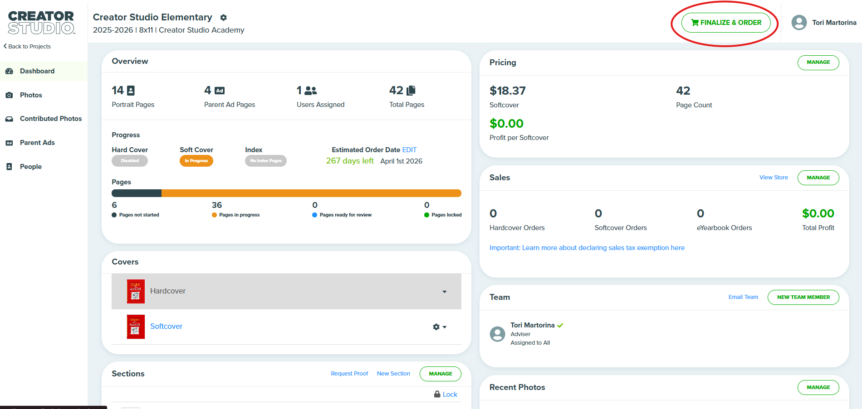Click the Disabled Hard Cover badge
This screenshot has width=862, height=409.
130,161
